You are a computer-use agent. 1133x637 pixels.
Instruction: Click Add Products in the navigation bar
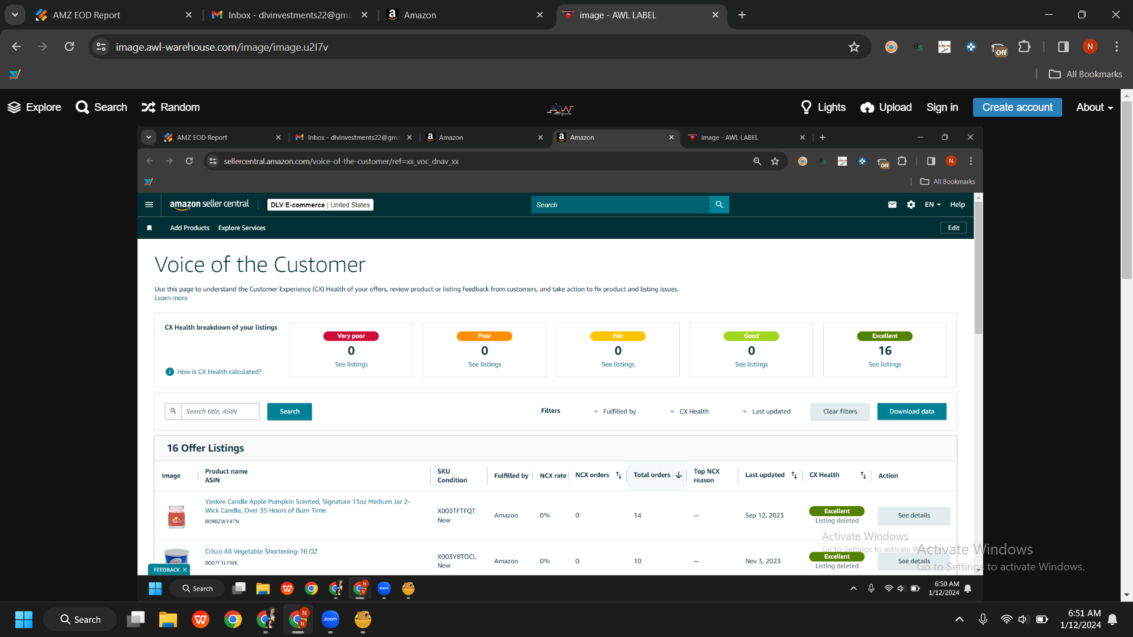point(190,228)
